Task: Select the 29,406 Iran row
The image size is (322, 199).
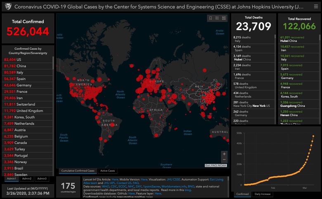Action: click(x=27, y=98)
